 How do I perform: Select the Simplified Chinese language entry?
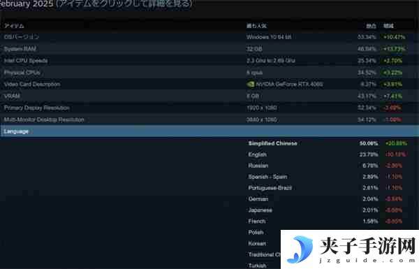tap(272, 143)
